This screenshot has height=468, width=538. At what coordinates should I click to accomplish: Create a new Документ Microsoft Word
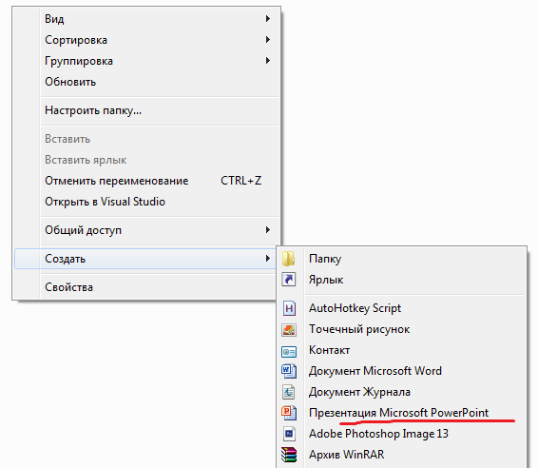coord(402,371)
